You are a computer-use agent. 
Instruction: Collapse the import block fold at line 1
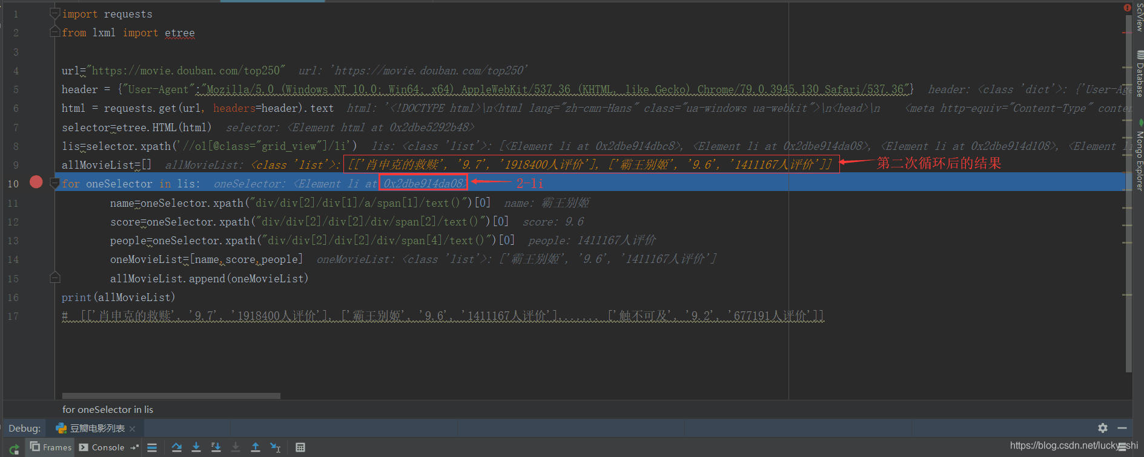55,13
